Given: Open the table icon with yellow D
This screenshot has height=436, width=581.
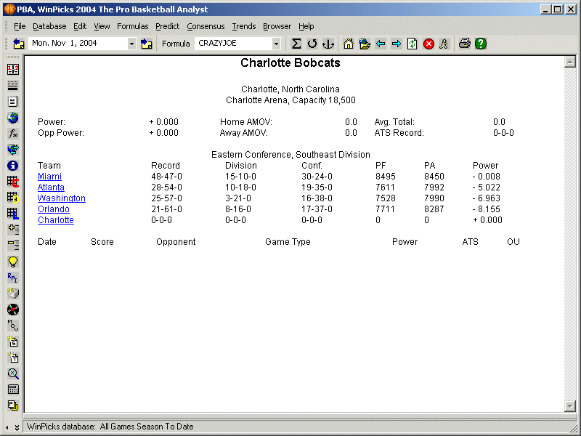Looking at the screenshot, I should 13,197.
